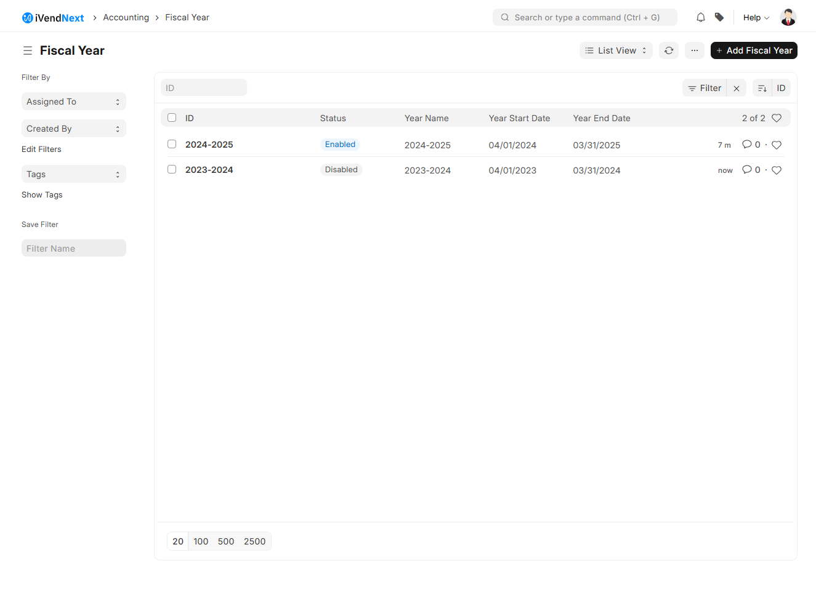Toggle sort direction icon

762,88
